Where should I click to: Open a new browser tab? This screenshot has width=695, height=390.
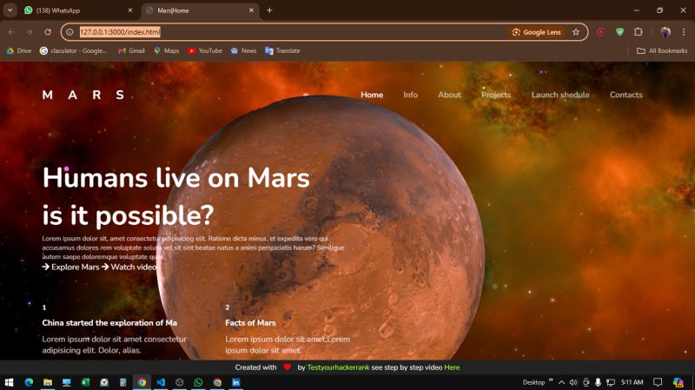point(269,10)
